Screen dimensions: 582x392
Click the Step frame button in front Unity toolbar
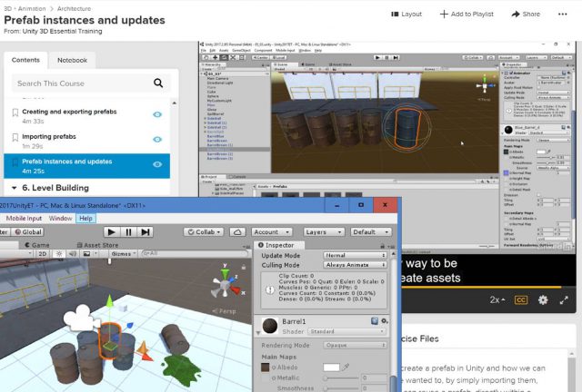pyautogui.click(x=145, y=232)
